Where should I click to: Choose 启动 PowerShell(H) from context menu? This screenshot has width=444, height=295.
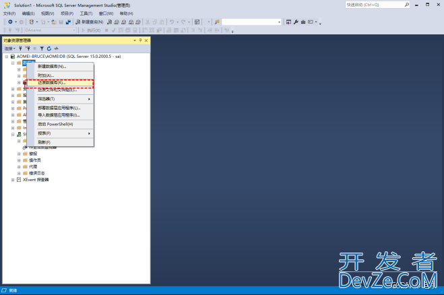pos(60,124)
